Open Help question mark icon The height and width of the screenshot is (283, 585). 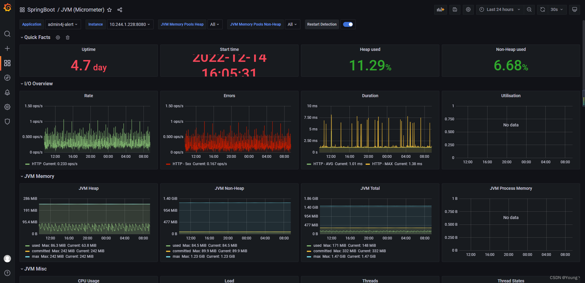[x=7, y=273]
